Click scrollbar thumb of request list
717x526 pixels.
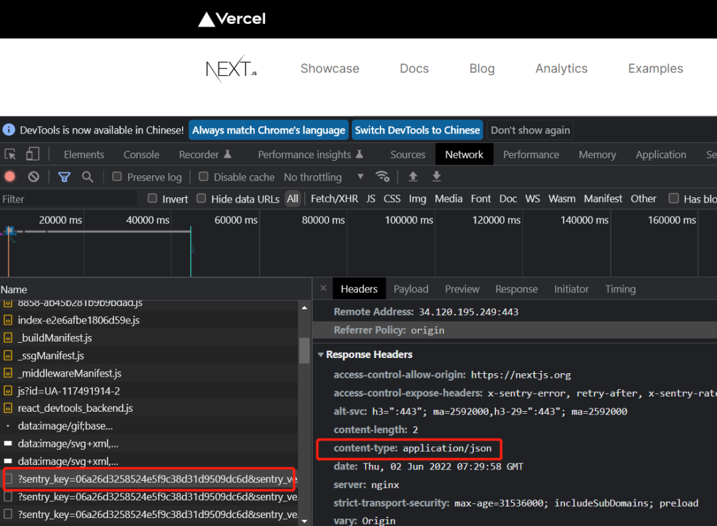(x=304, y=350)
